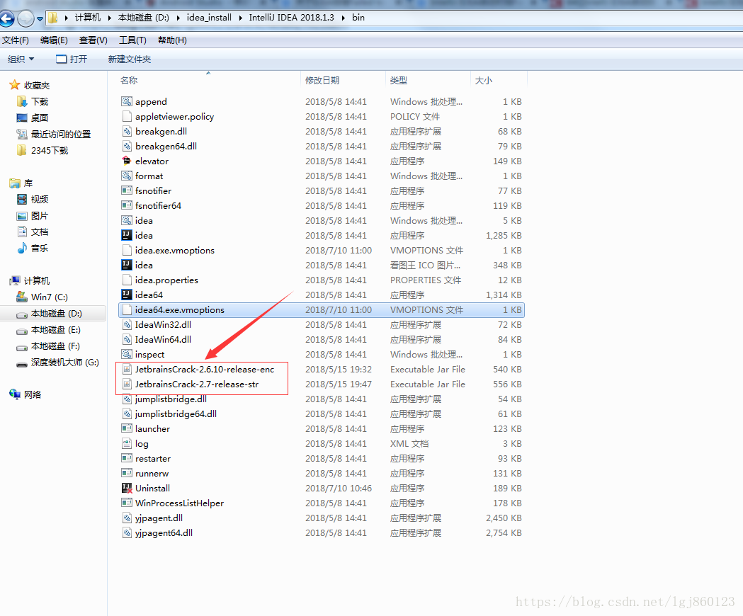The image size is (743, 616).
Task: Select 2345下载 folder in favorites
Action: point(50,150)
